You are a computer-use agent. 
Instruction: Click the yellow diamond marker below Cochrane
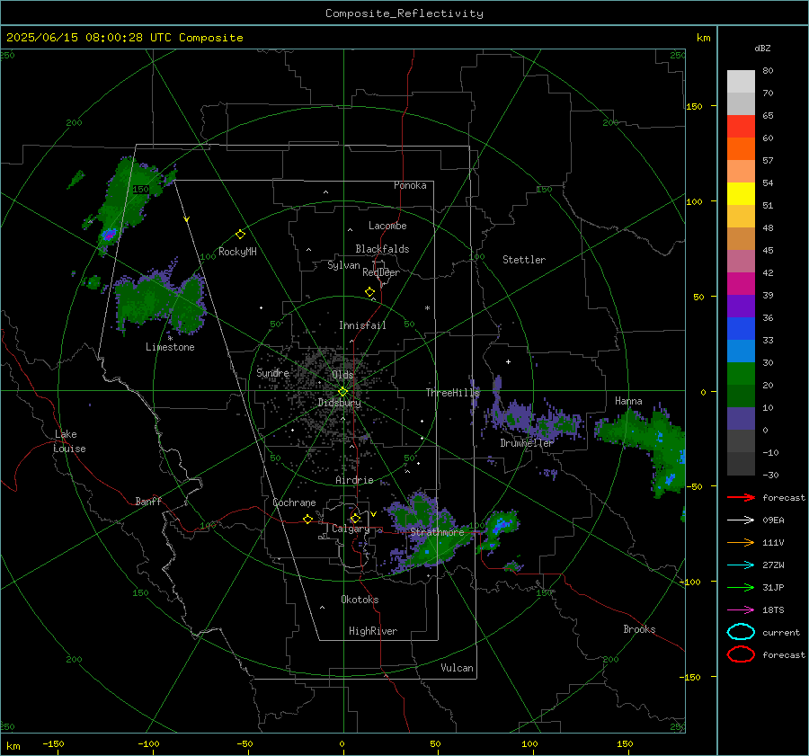click(307, 519)
